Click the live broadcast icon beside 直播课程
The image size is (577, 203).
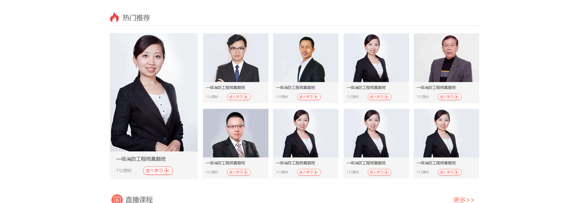(x=117, y=199)
